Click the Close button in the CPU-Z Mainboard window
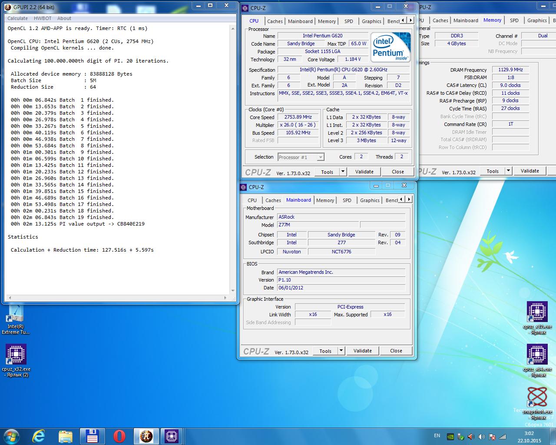Image resolution: width=556 pixels, height=445 pixels. point(396,351)
